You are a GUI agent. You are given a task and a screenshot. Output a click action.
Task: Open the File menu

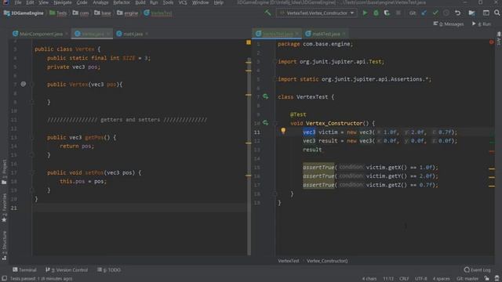(18, 2)
